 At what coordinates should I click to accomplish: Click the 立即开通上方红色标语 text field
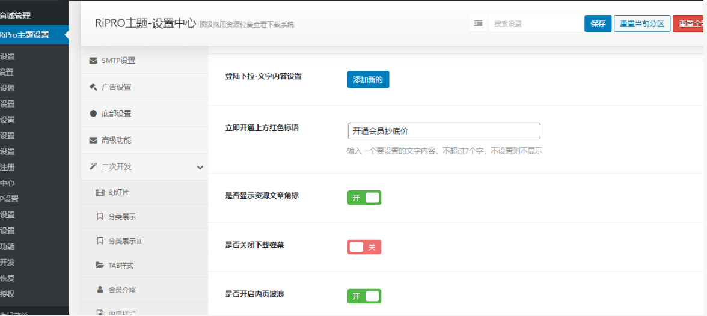[x=444, y=131]
